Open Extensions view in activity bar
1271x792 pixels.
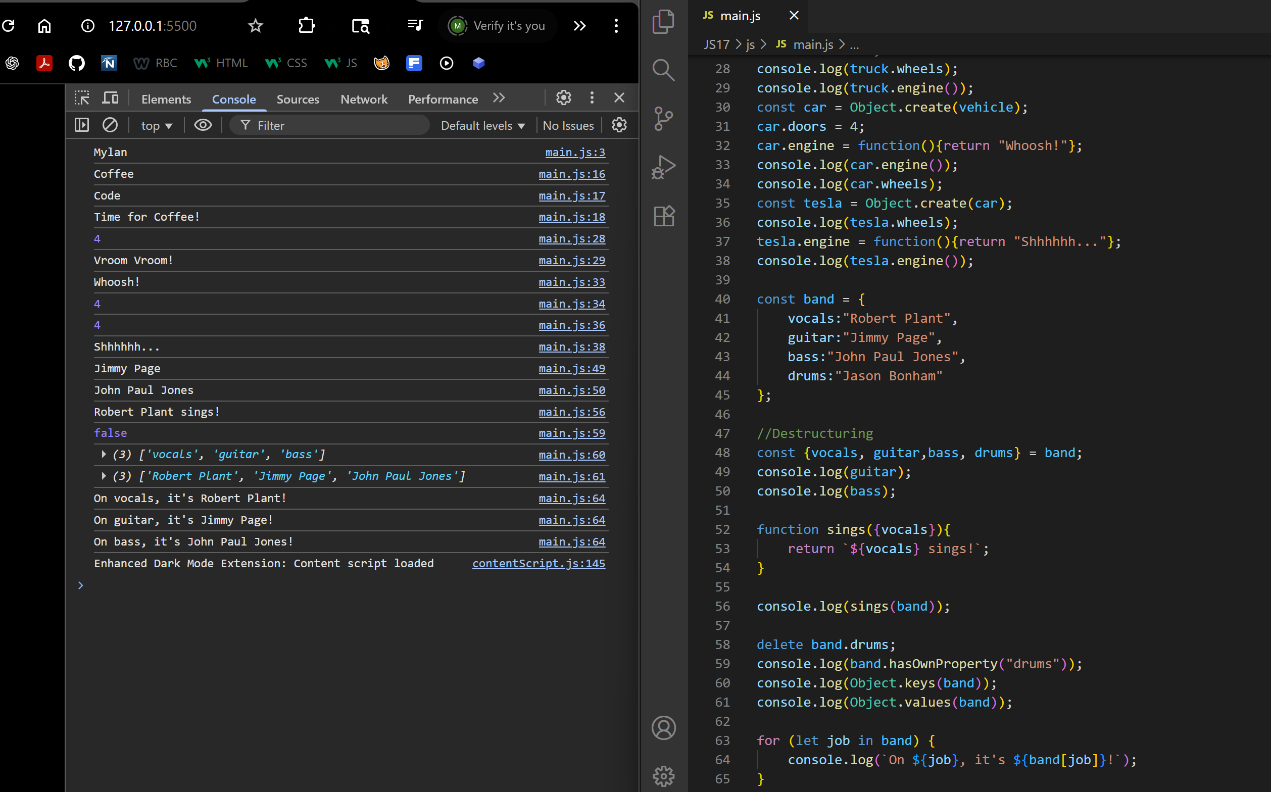pyautogui.click(x=663, y=216)
